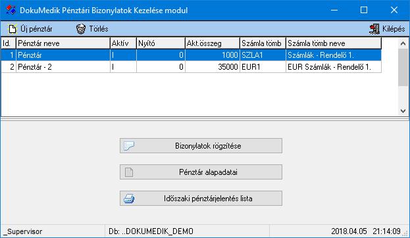Image resolution: width=410 pixels, height=238 pixels.
Task: Click the Új pénztár toolbar label
Action: pos(36,29)
